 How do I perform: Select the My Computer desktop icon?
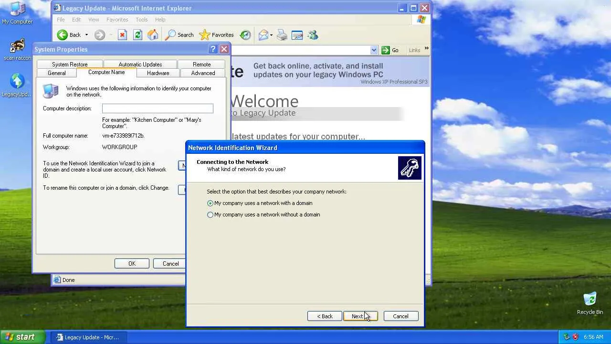click(17, 13)
